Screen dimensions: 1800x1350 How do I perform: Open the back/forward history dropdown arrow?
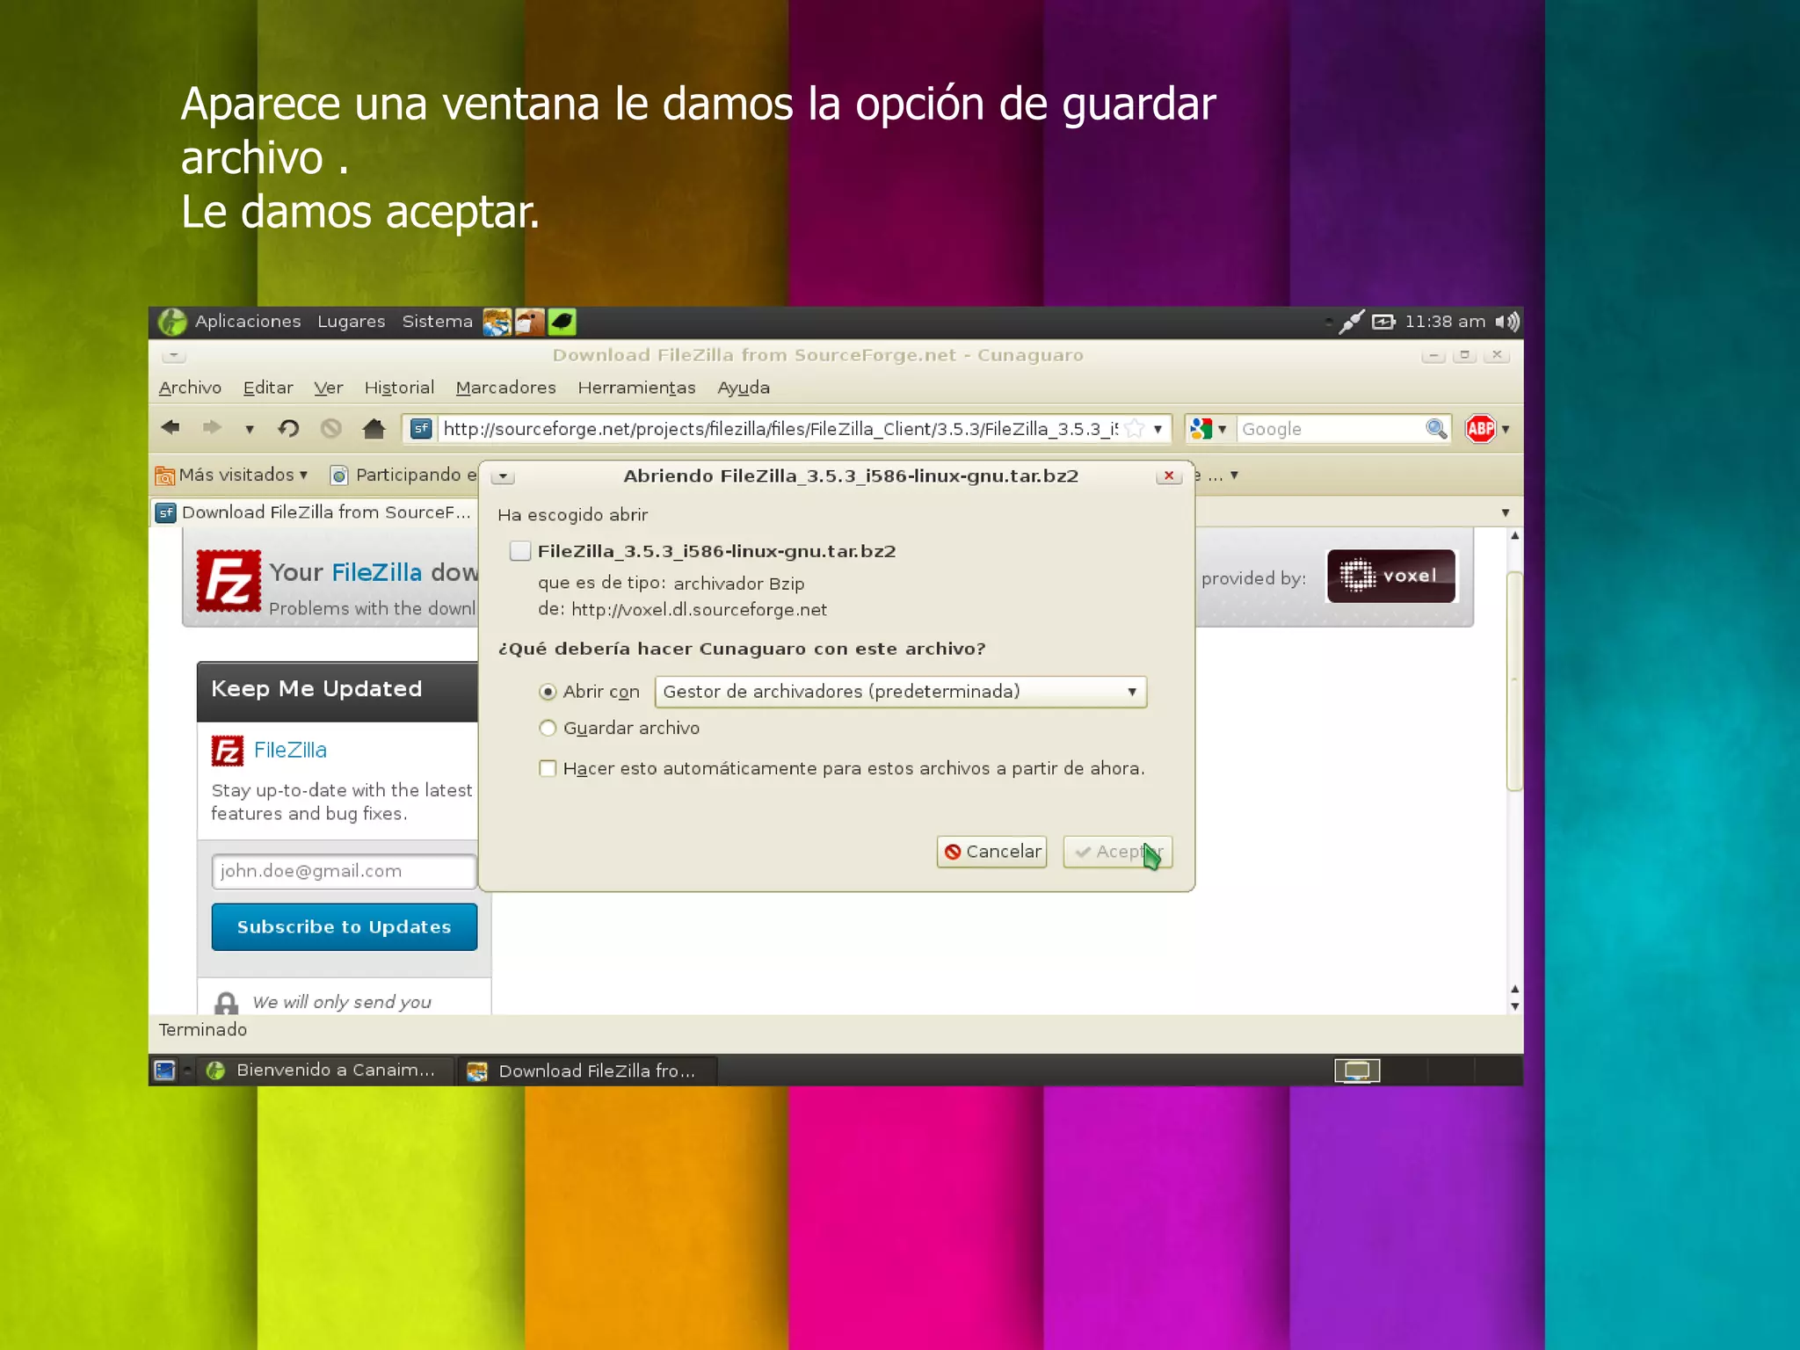click(x=250, y=429)
